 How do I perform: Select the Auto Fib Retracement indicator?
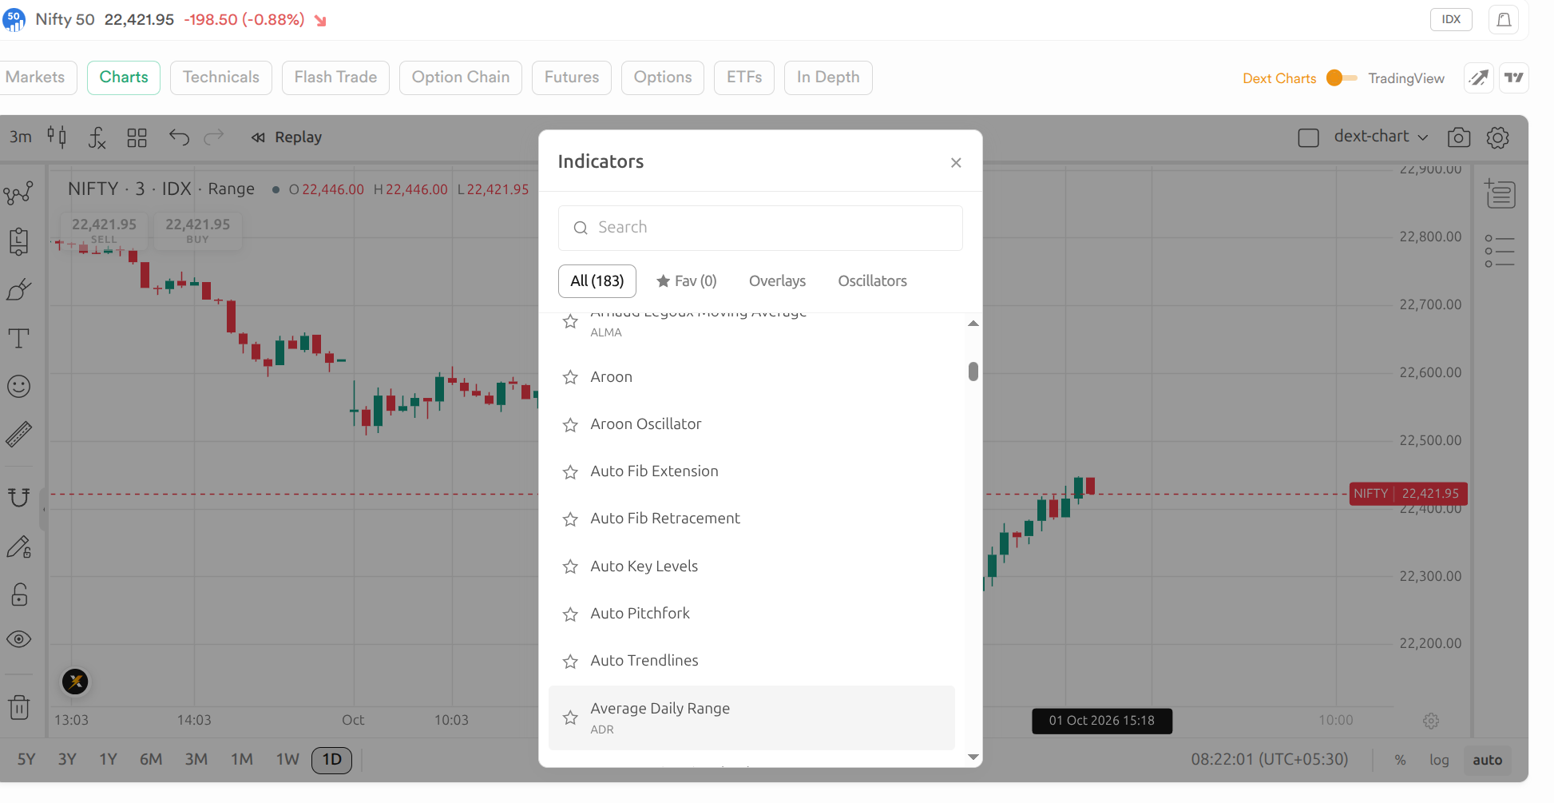coord(751,519)
